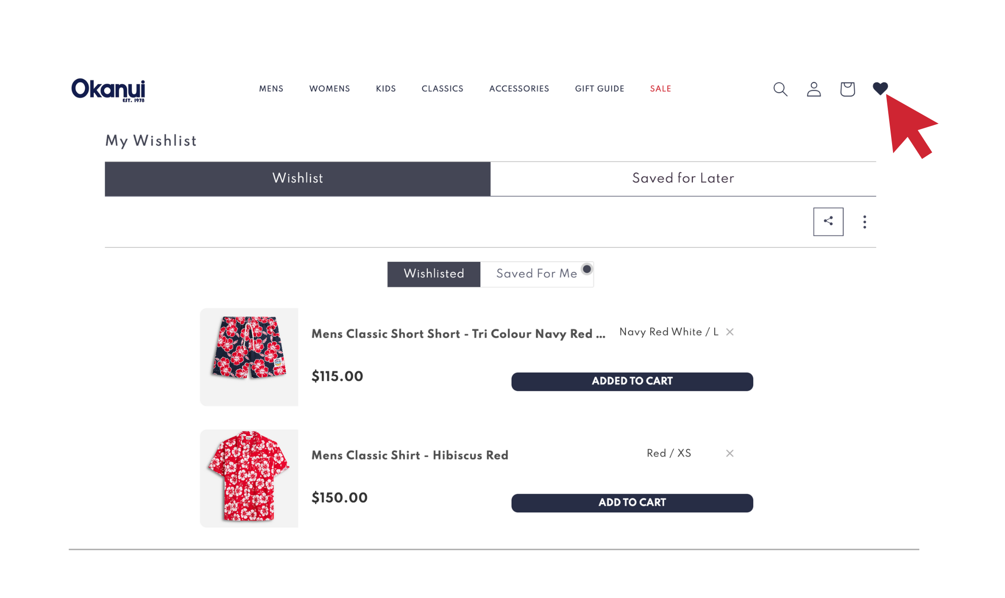Share the wishlist via share icon
Screen dimensions: 1005x598
[x=828, y=221]
